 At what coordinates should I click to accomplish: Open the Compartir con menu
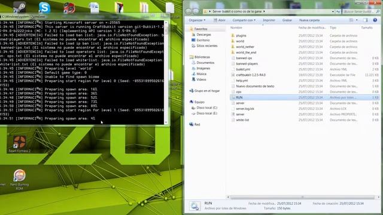click(244, 20)
